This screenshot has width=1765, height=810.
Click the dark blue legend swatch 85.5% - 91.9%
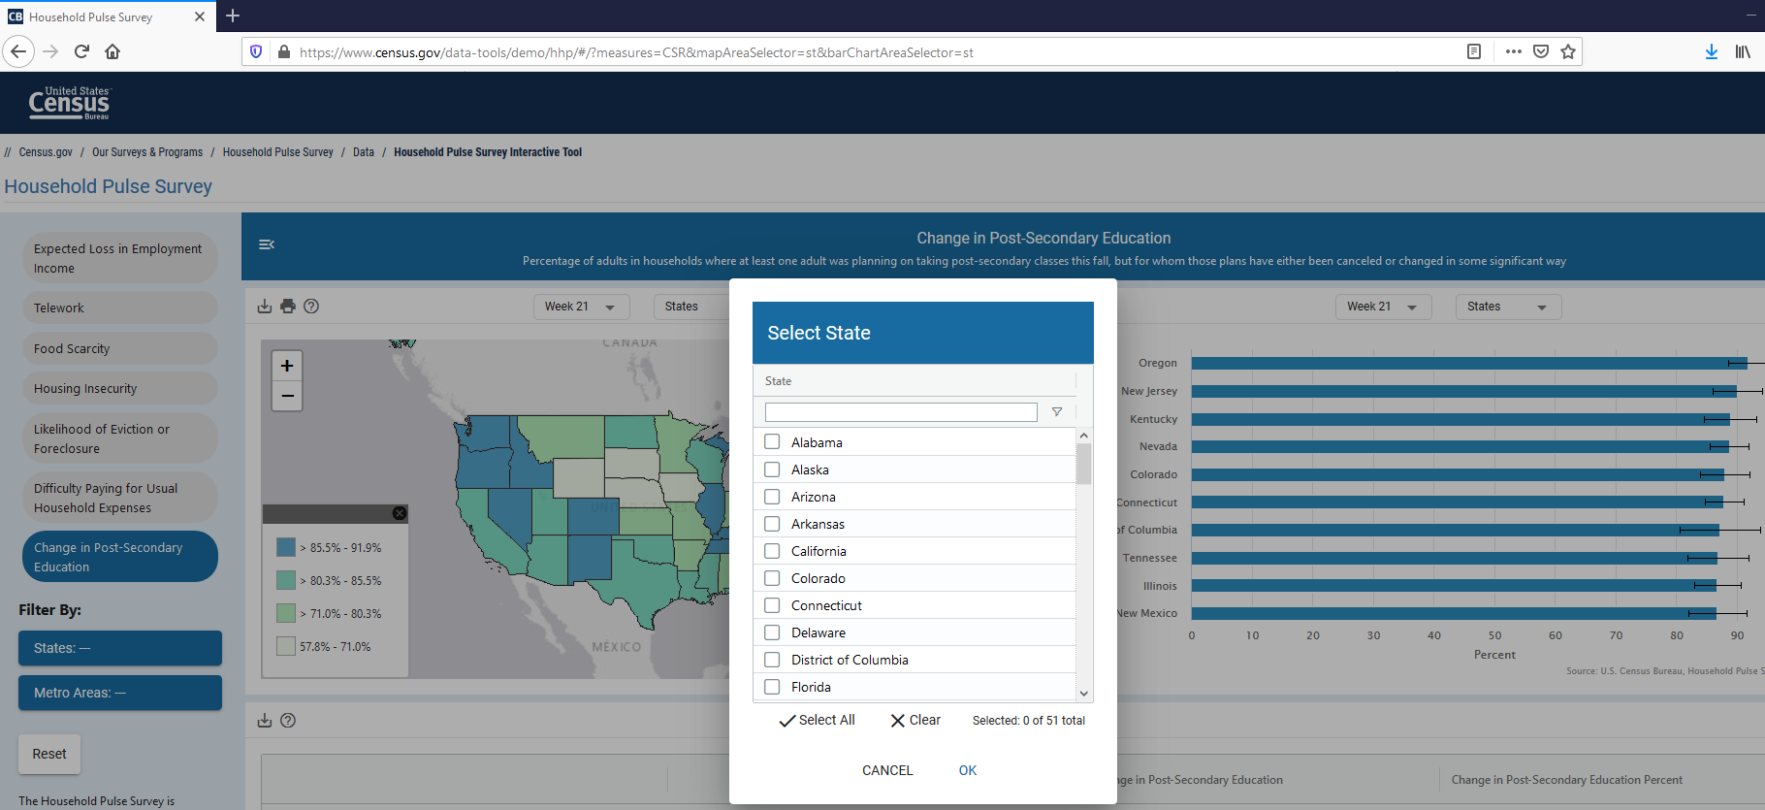286,548
